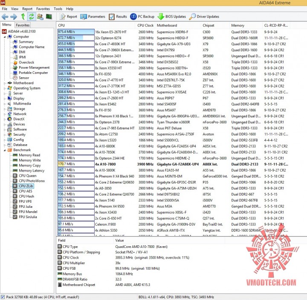
Task: Select the Sensor tree item
Action: pyautogui.click(x=24, y=78)
